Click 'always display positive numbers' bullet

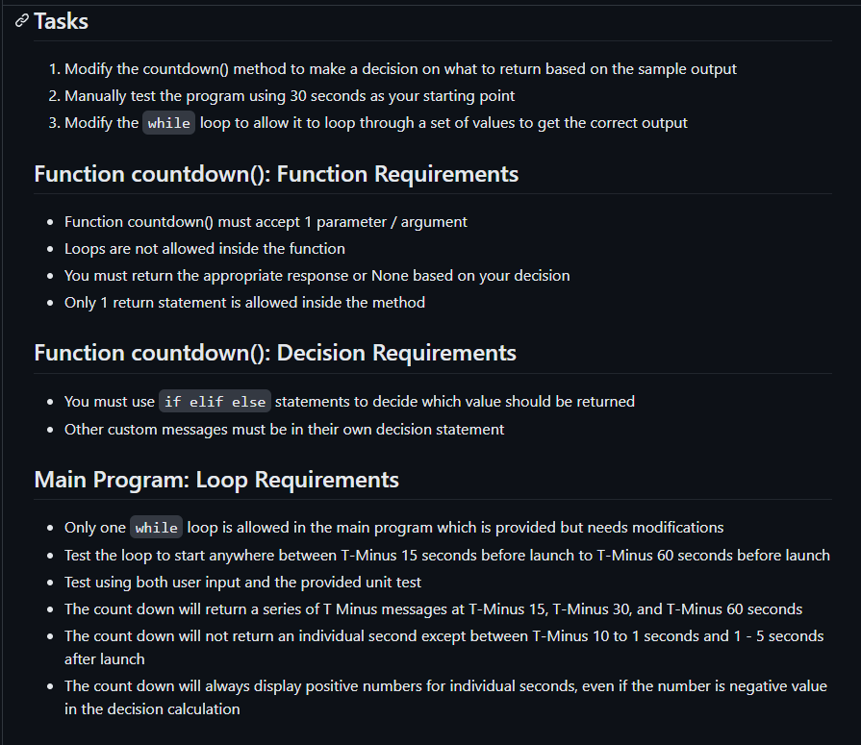(x=445, y=698)
